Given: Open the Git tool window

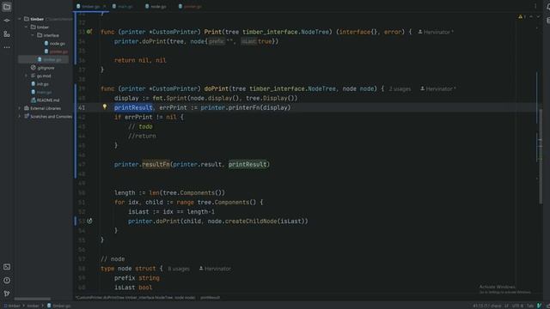Looking at the screenshot, I should 7,294.
